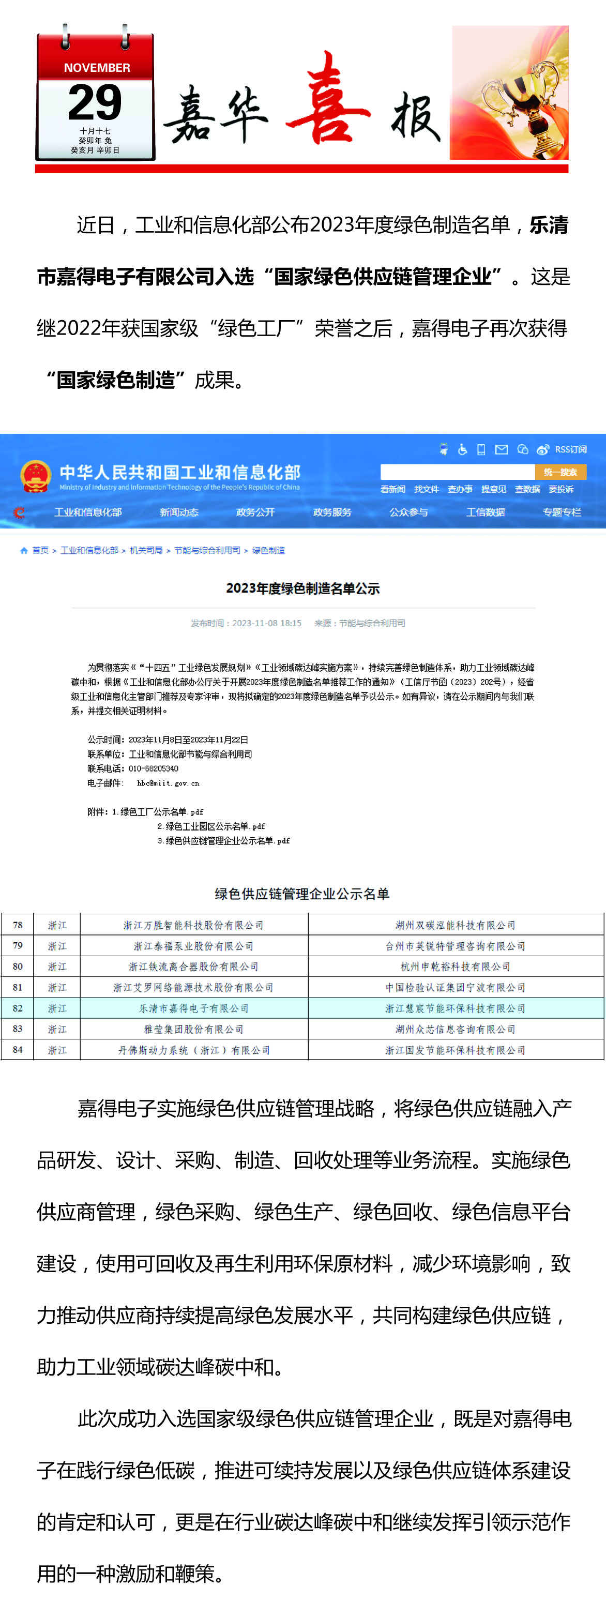
Task: Click the 首页 breadcrumb link
Action: [x=40, y=551]
